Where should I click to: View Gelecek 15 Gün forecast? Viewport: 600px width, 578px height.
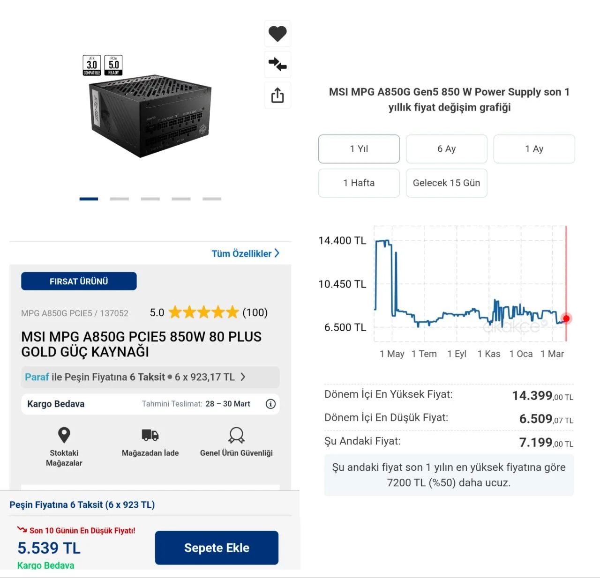[x=446, y=183]
